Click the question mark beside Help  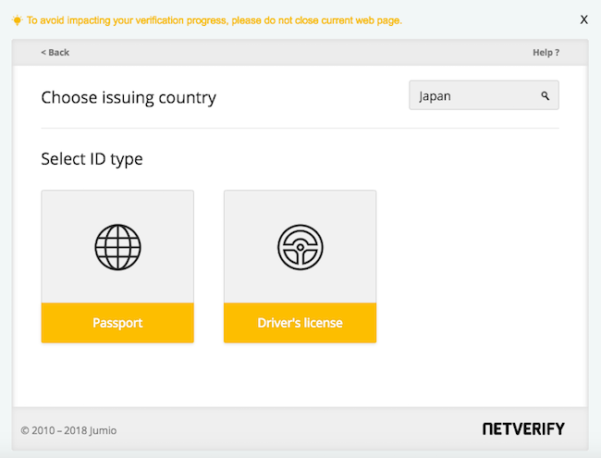tap(557, 53)
